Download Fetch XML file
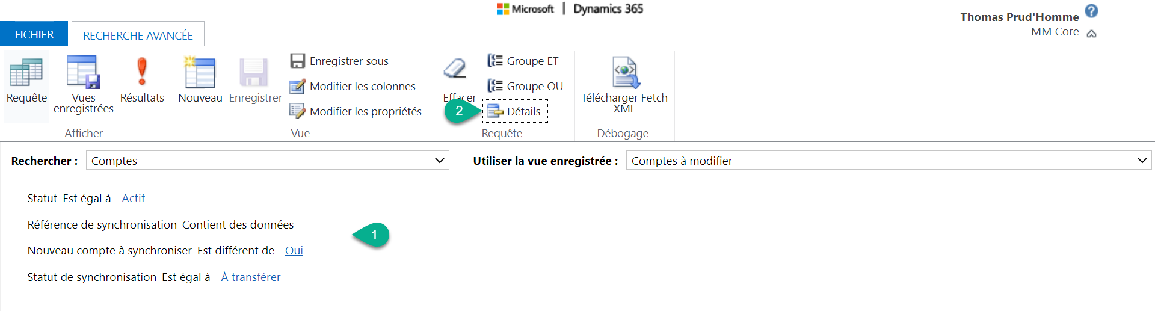 click(x=624, y=73)
